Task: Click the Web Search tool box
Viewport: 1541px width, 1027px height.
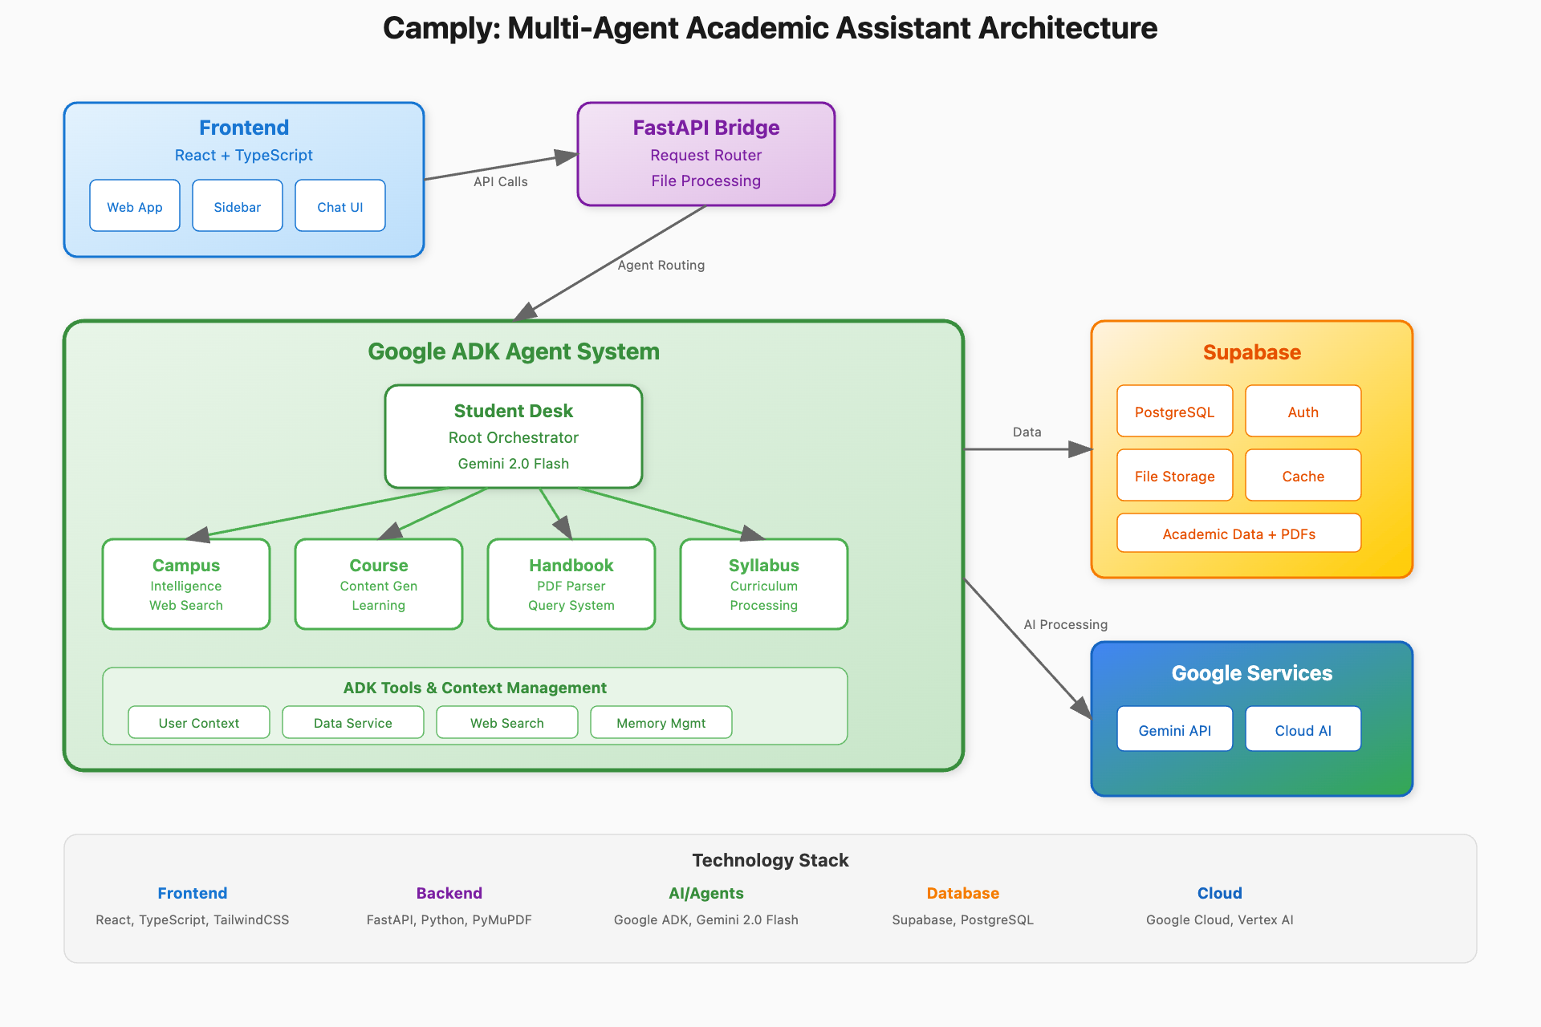Action: (507, 722)
